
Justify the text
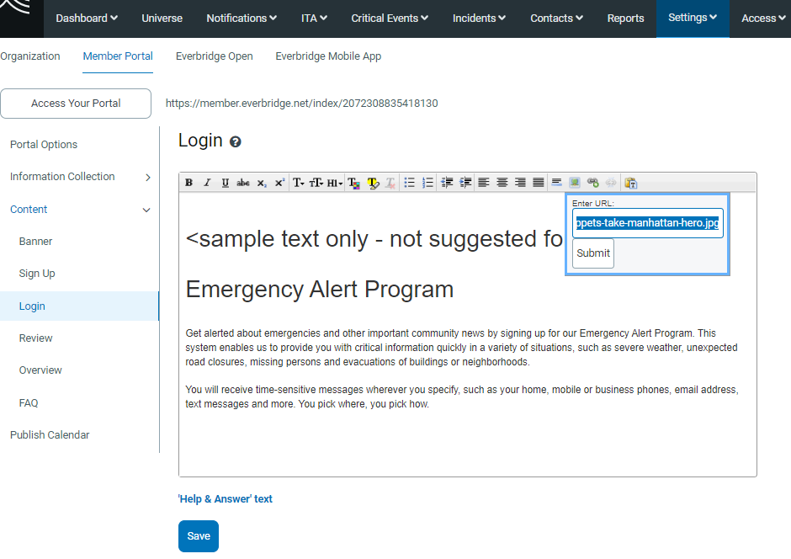click(539, 183)
